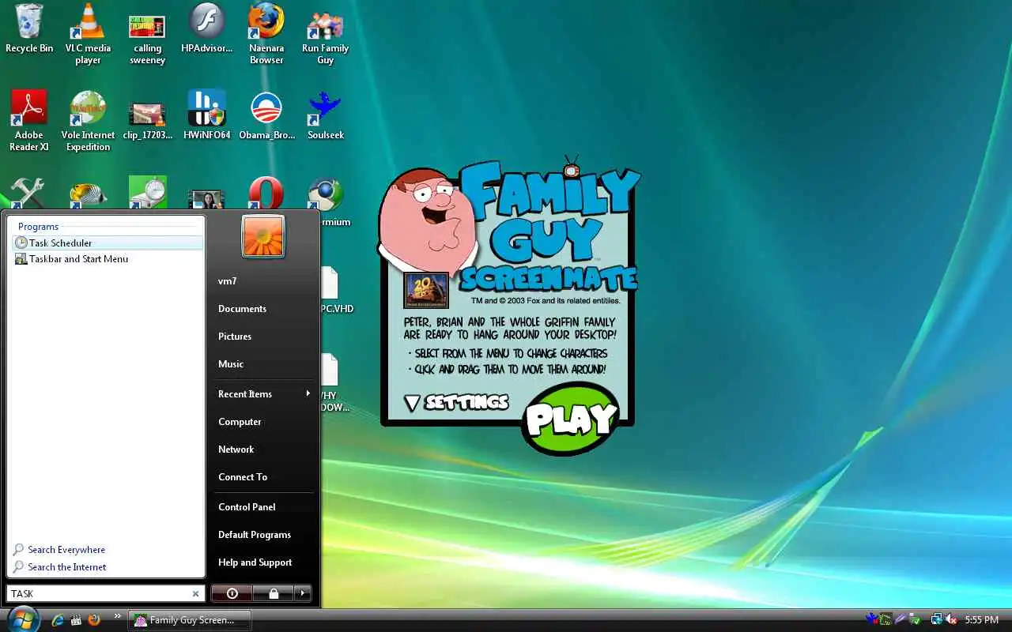
Task: Launch Internet Explorer from Quick Launch
Action: point(58,620)
